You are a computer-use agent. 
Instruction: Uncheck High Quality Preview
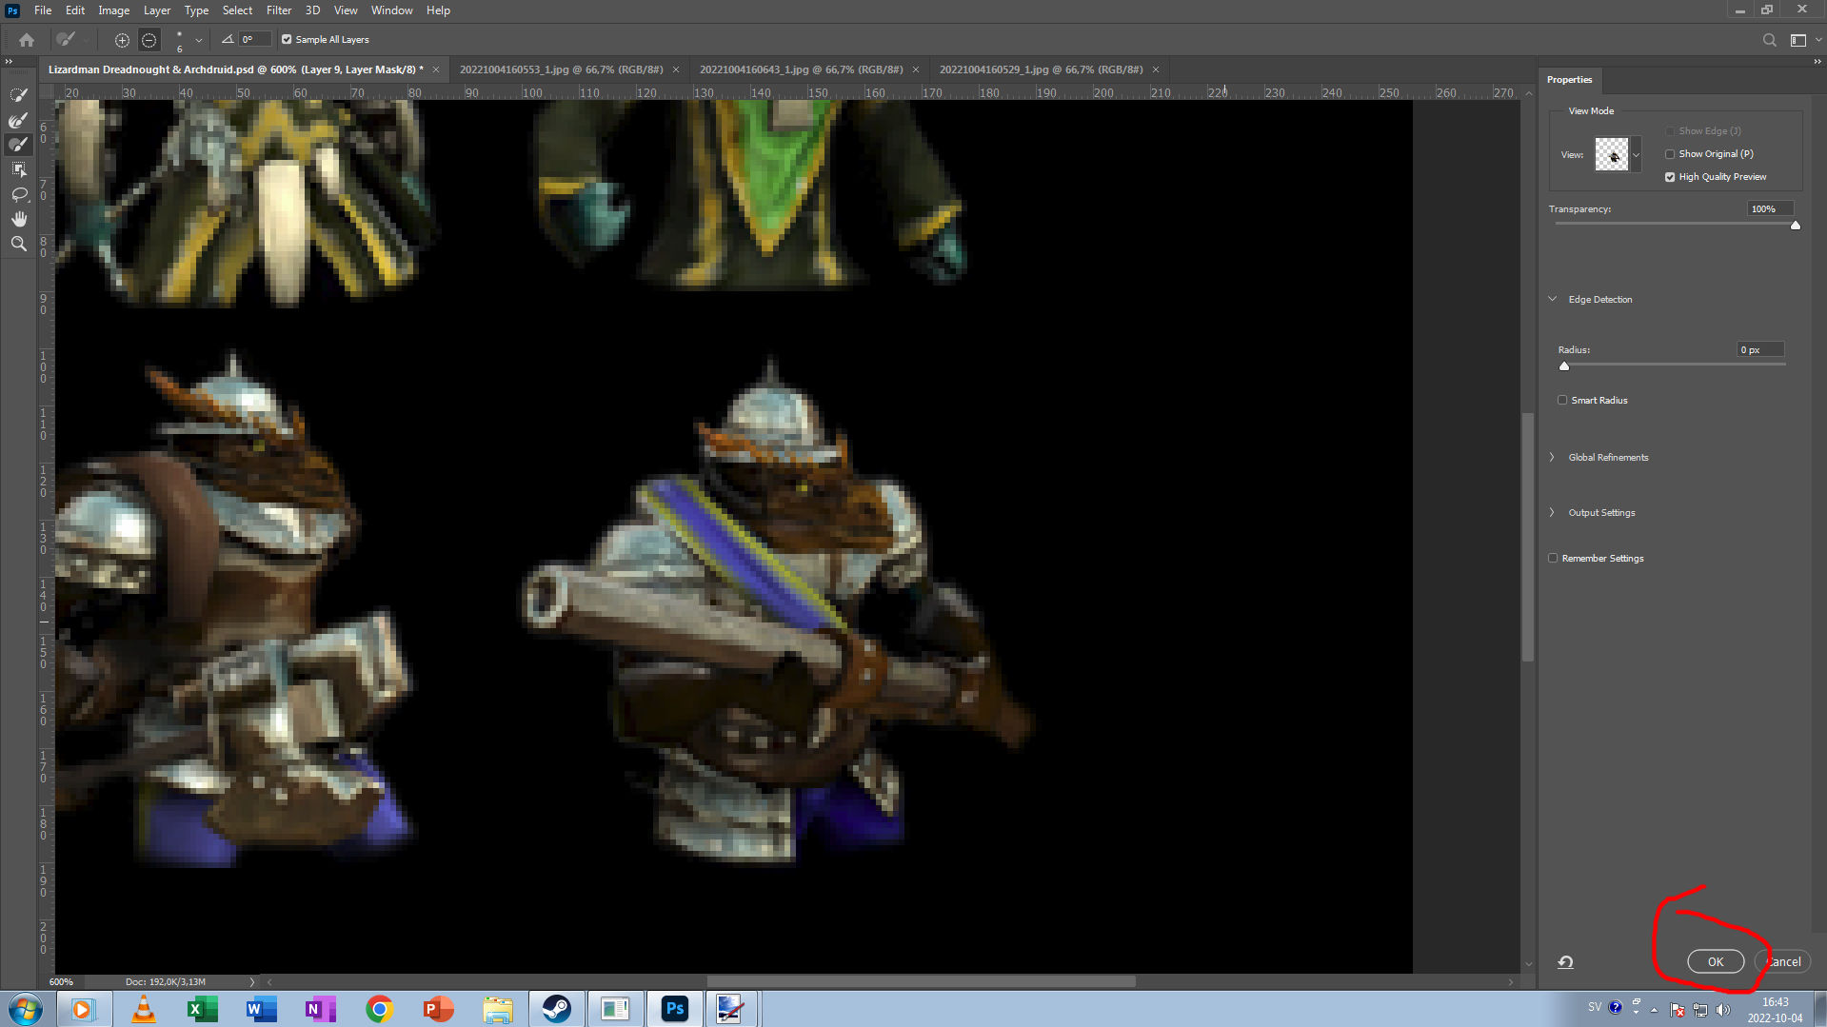point(1670,177)
